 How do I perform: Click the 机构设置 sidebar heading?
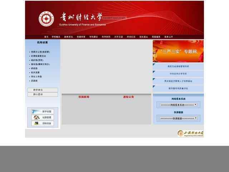coord(42,42)
